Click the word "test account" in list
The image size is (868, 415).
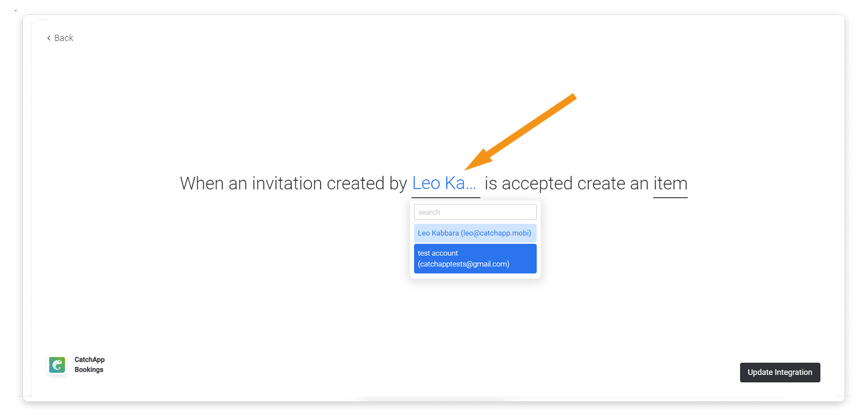click(x=438, y=253)
